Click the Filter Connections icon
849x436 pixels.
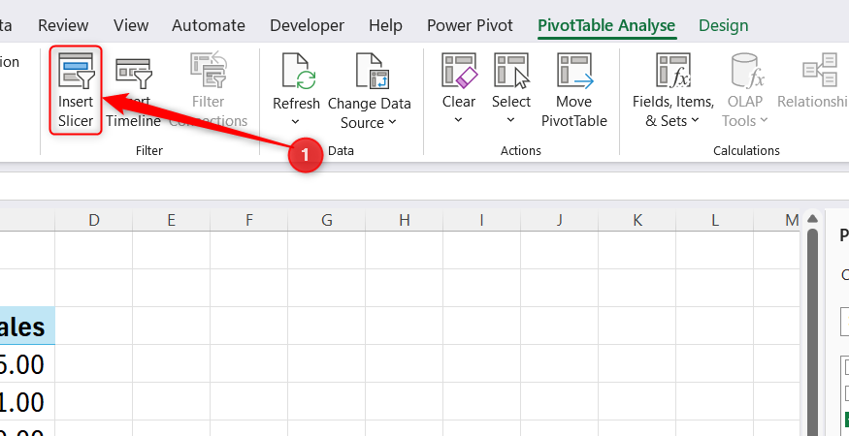pos(209,71)
